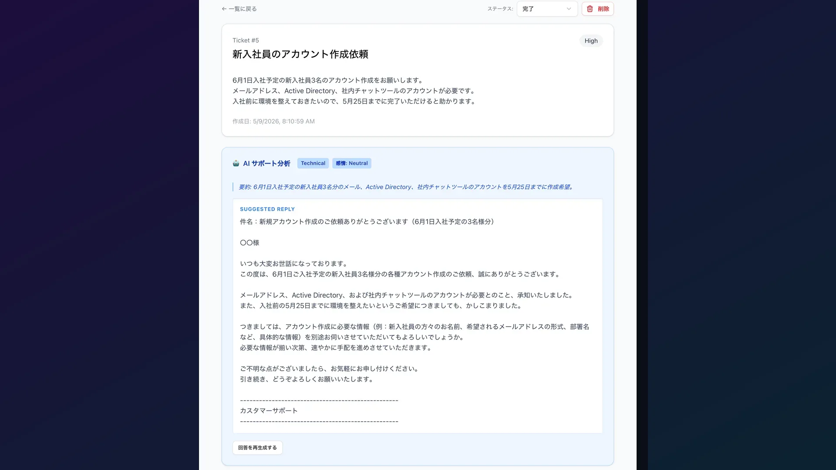Follow the 一覧に戻る link text
This screenshot has height=470, width=836.
(x=243, y=9)
